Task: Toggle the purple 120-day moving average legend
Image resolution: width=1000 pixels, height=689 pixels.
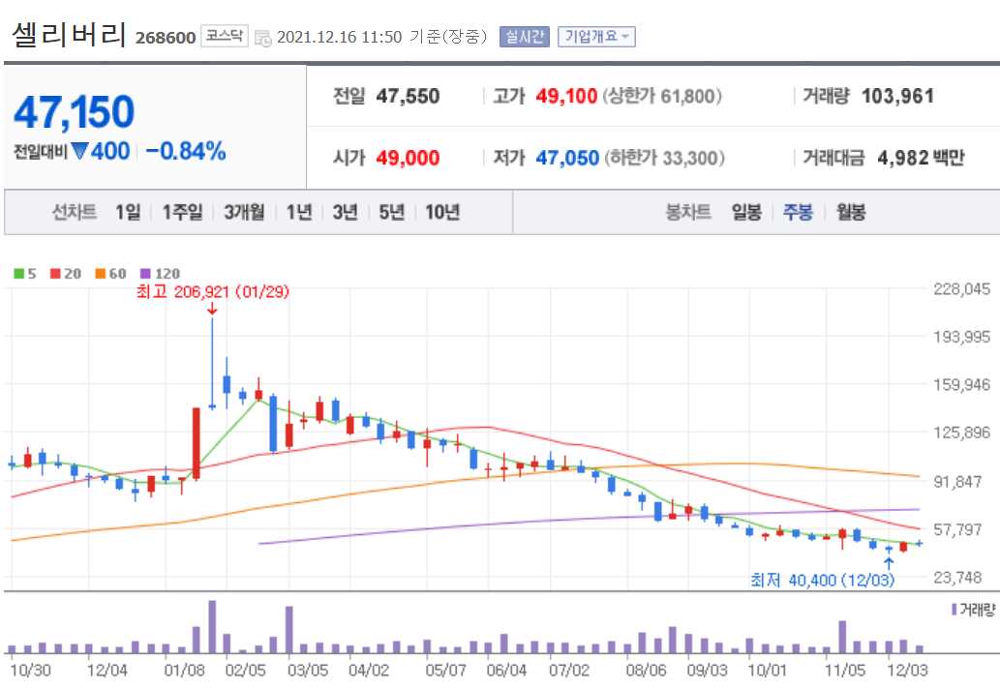Action: (x=155, y=273)
